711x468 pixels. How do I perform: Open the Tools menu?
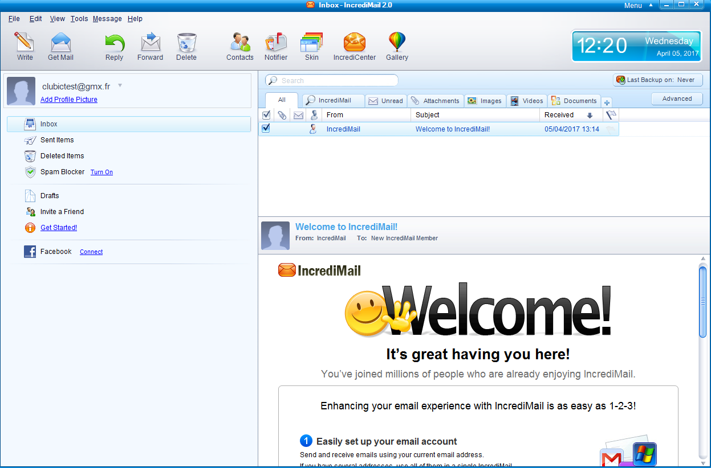coord(79,19)
